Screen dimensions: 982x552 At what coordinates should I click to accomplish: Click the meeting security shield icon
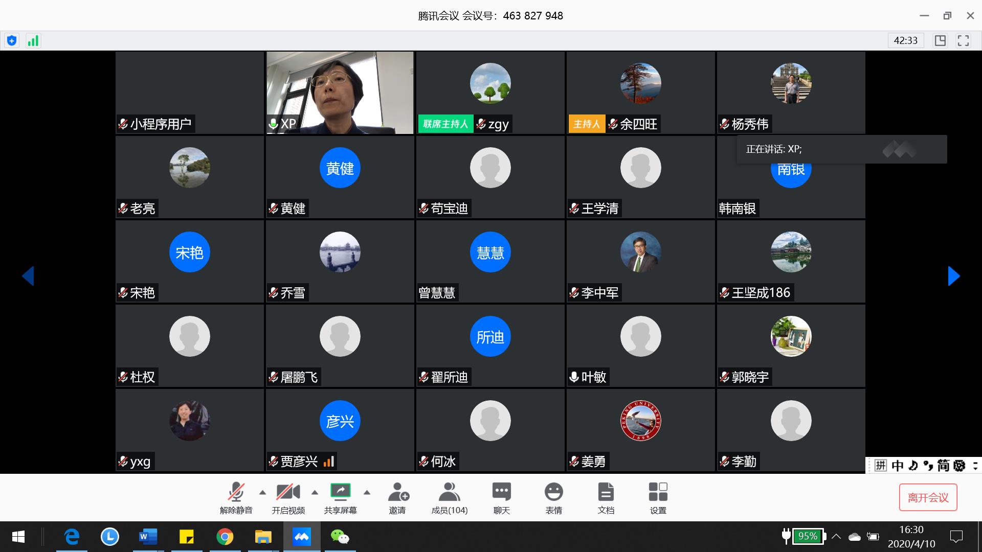click(x=12, y=41)
